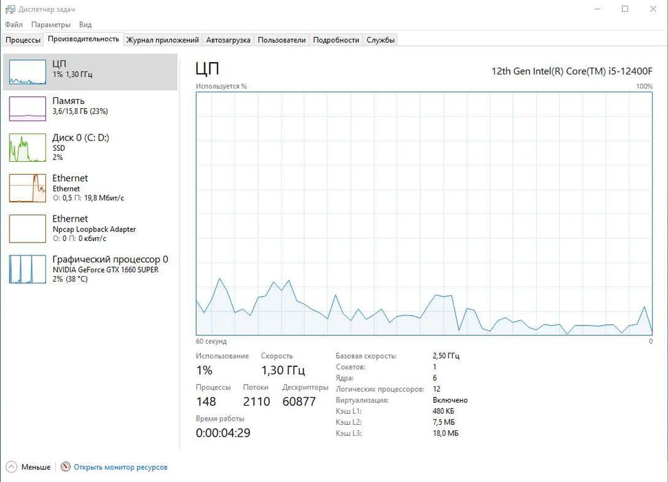Go to the Автозагрузка tab

[228, 40]
